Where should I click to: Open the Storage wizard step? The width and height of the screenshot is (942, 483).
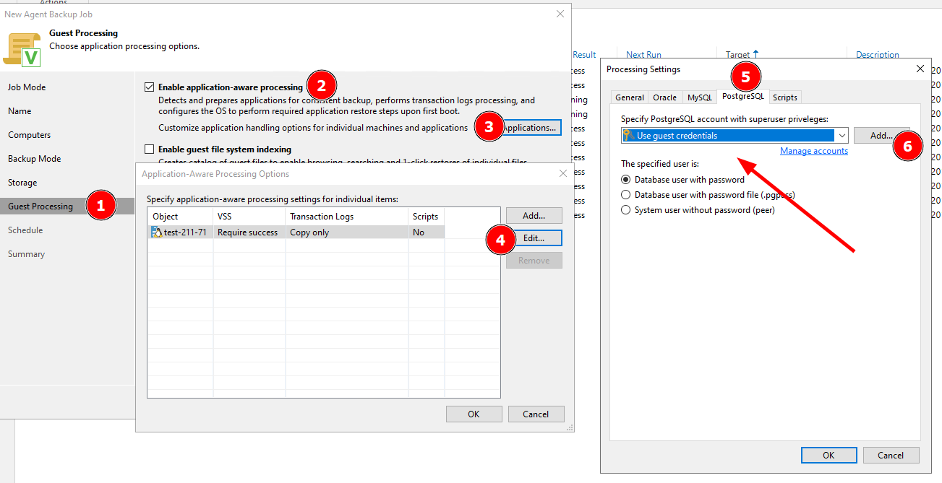pos(22,183)
